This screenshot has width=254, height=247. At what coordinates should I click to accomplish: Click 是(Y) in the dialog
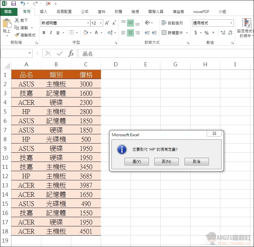click(137, 162)
